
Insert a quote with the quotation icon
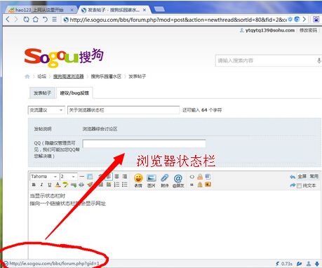coord(192,185)
